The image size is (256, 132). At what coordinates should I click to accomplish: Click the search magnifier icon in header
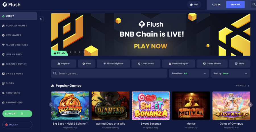coord(253,5)
